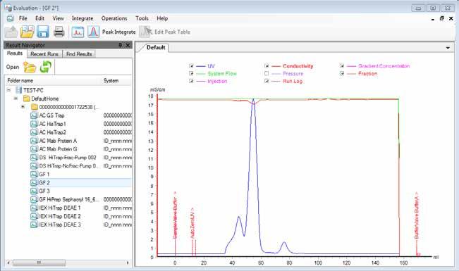Click the scrollbar right arrow in navigator
Image resolution: width=459 pixels, height=271 pixels.
pos(128,263)
